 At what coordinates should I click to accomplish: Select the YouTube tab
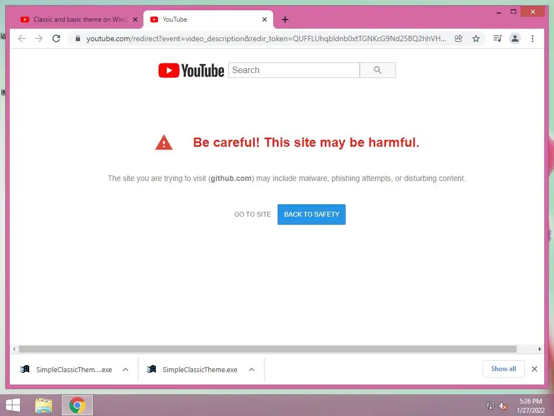[x=208, y=19]
